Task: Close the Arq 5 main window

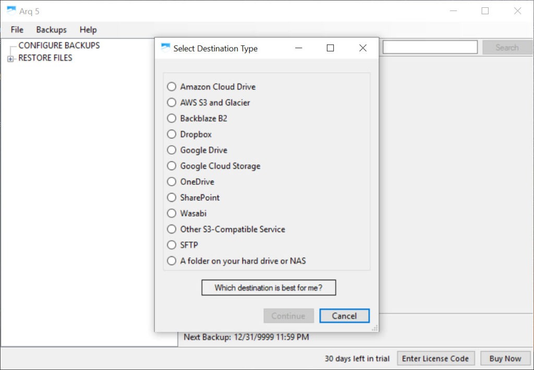Action: 517,11
